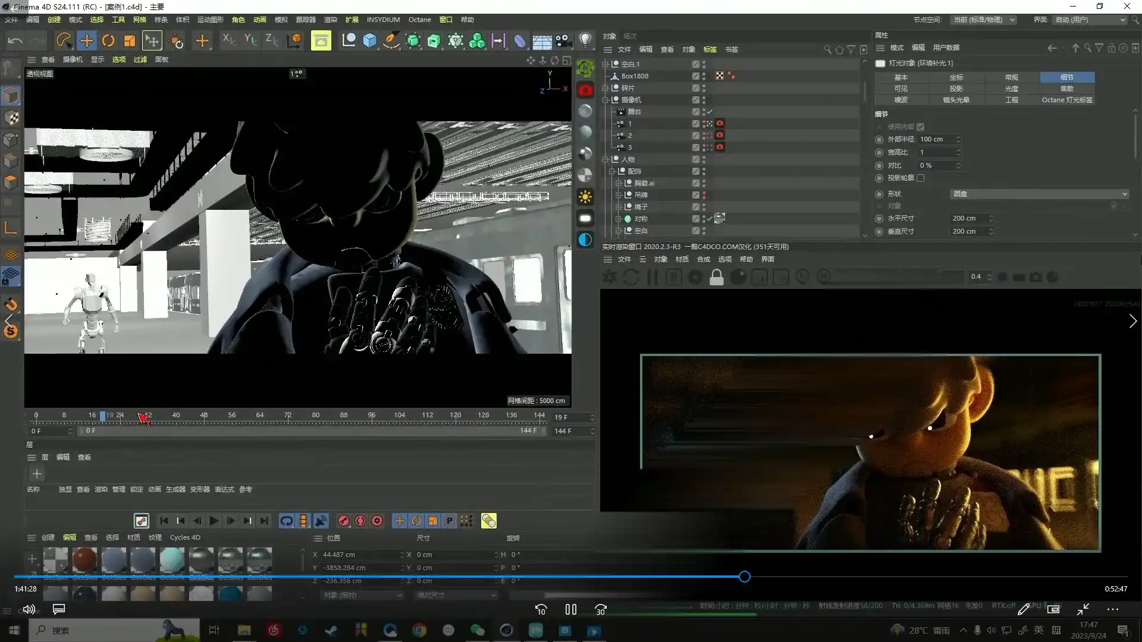This screenshot has height=642, width=1142.
Task: Collapse the 摄像机 tree group
Action: tap(605, 100)
